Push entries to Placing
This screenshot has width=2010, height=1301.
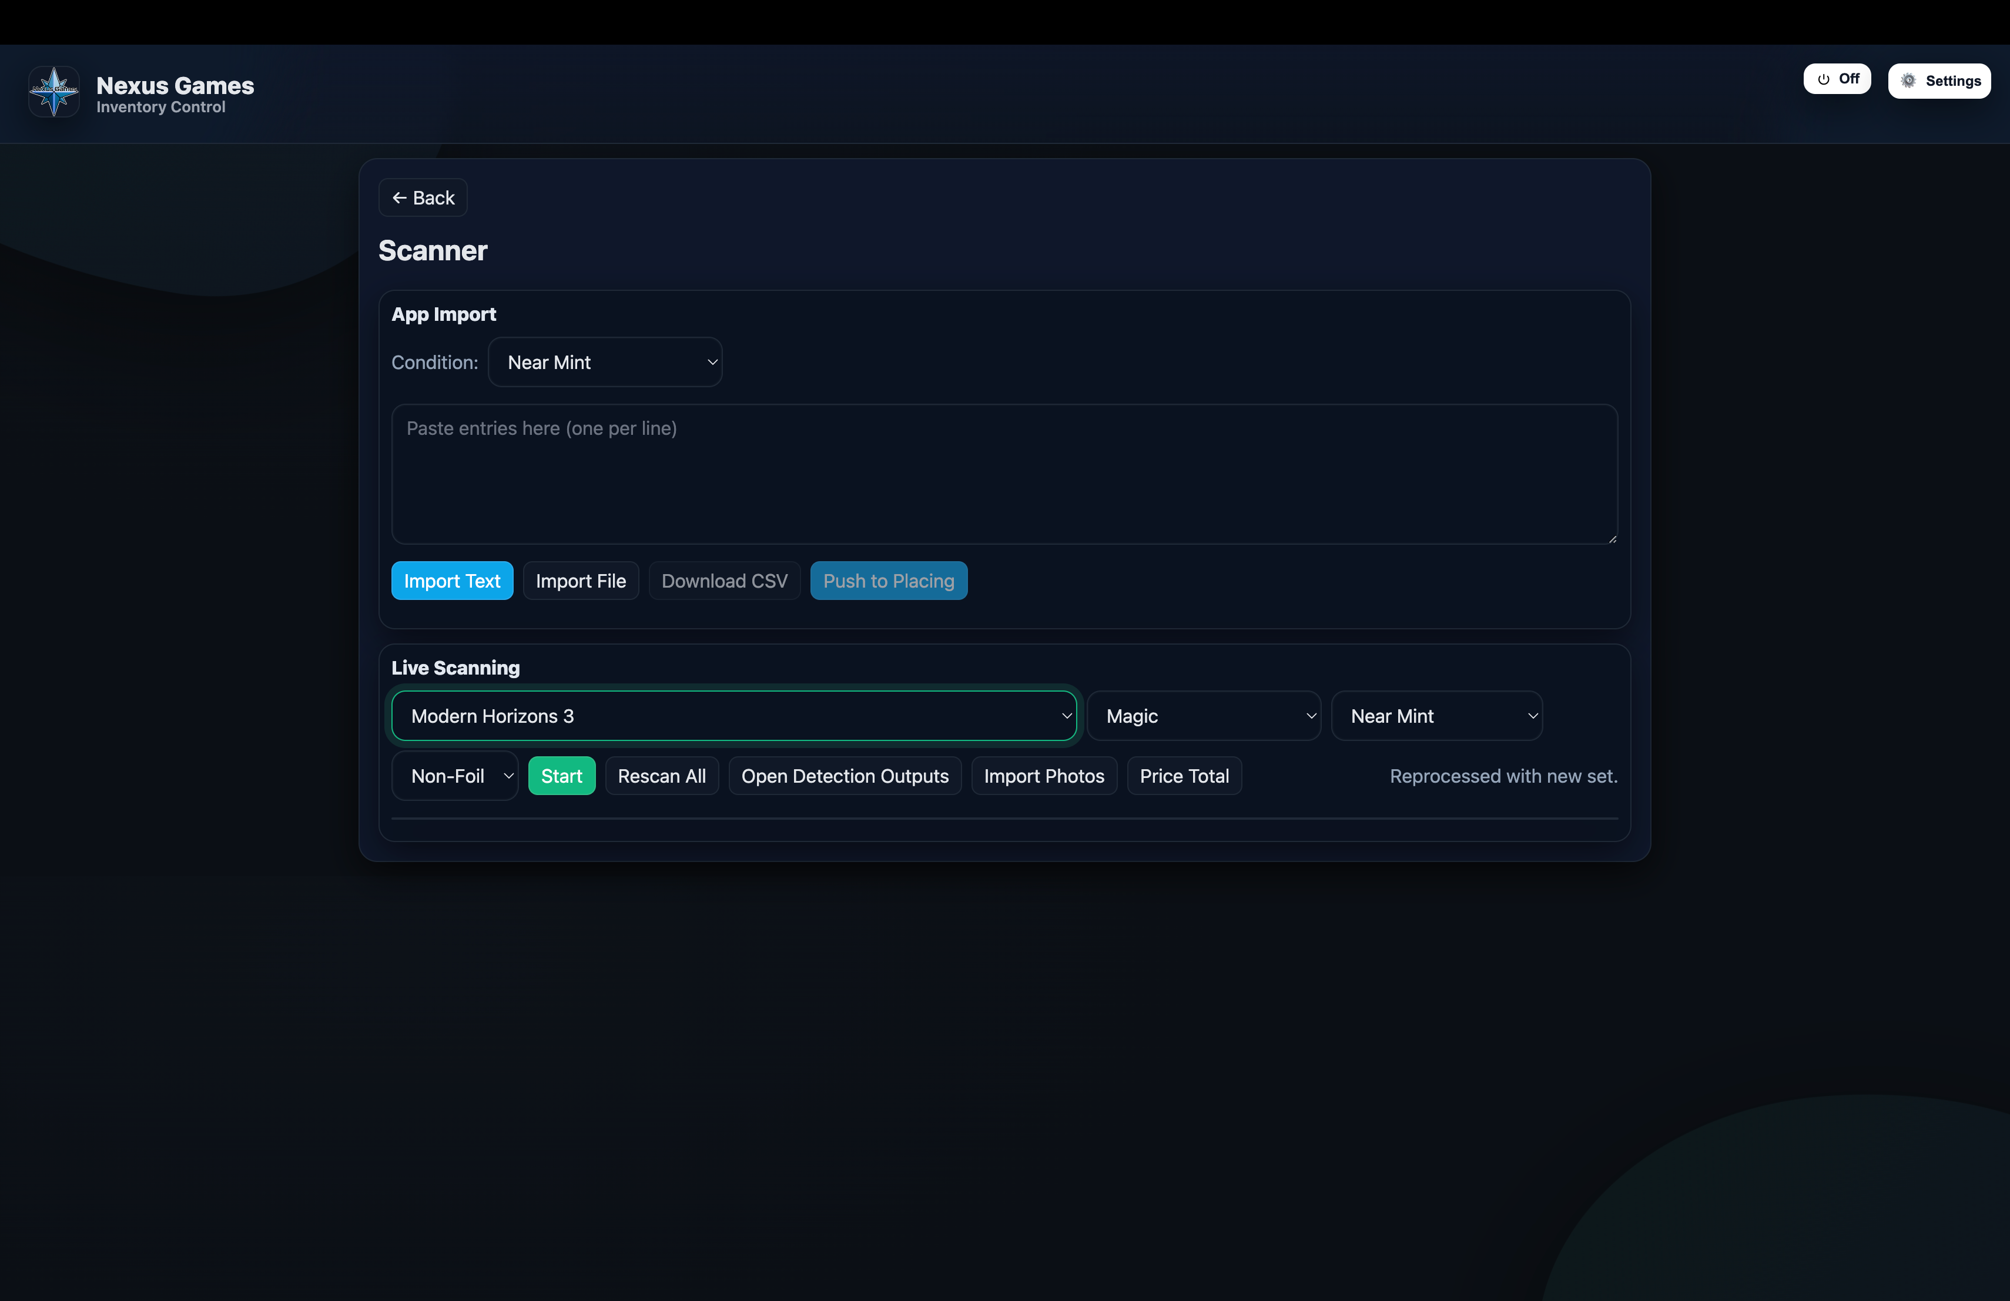(889, 581)
